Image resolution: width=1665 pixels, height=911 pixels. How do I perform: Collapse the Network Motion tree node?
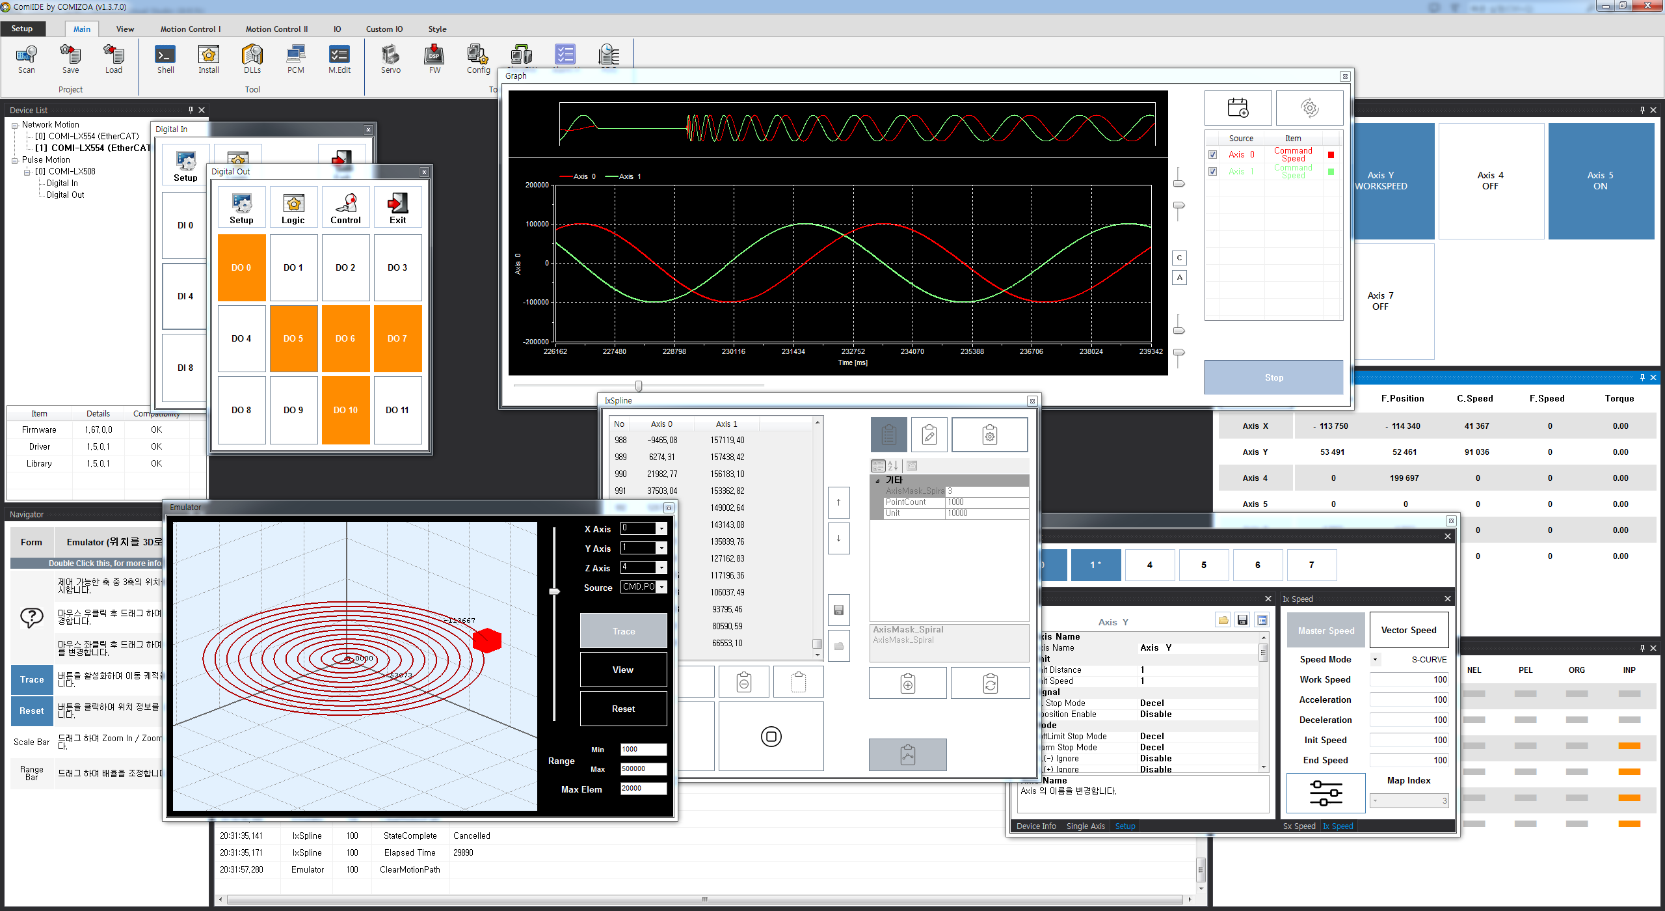15,125
